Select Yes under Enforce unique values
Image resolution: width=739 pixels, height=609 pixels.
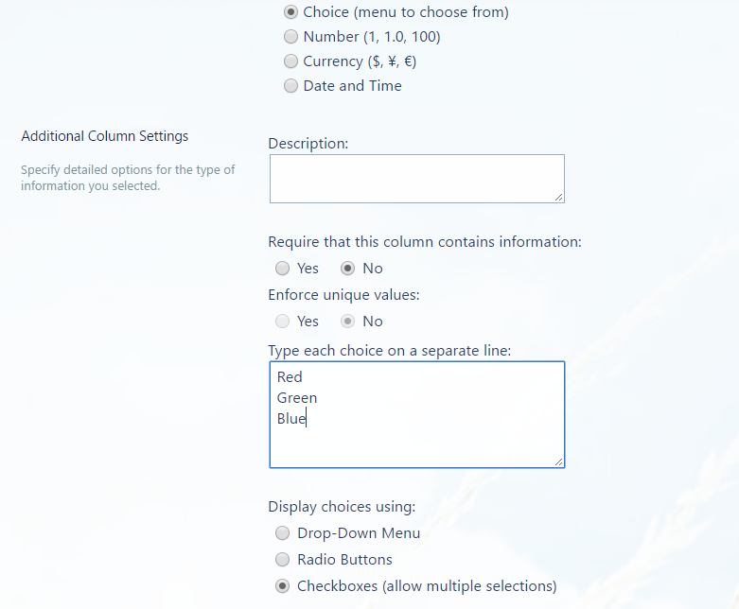[282, 322]
